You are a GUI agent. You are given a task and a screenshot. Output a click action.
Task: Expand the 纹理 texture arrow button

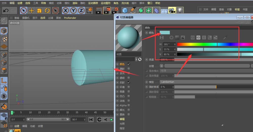point(162,66)
